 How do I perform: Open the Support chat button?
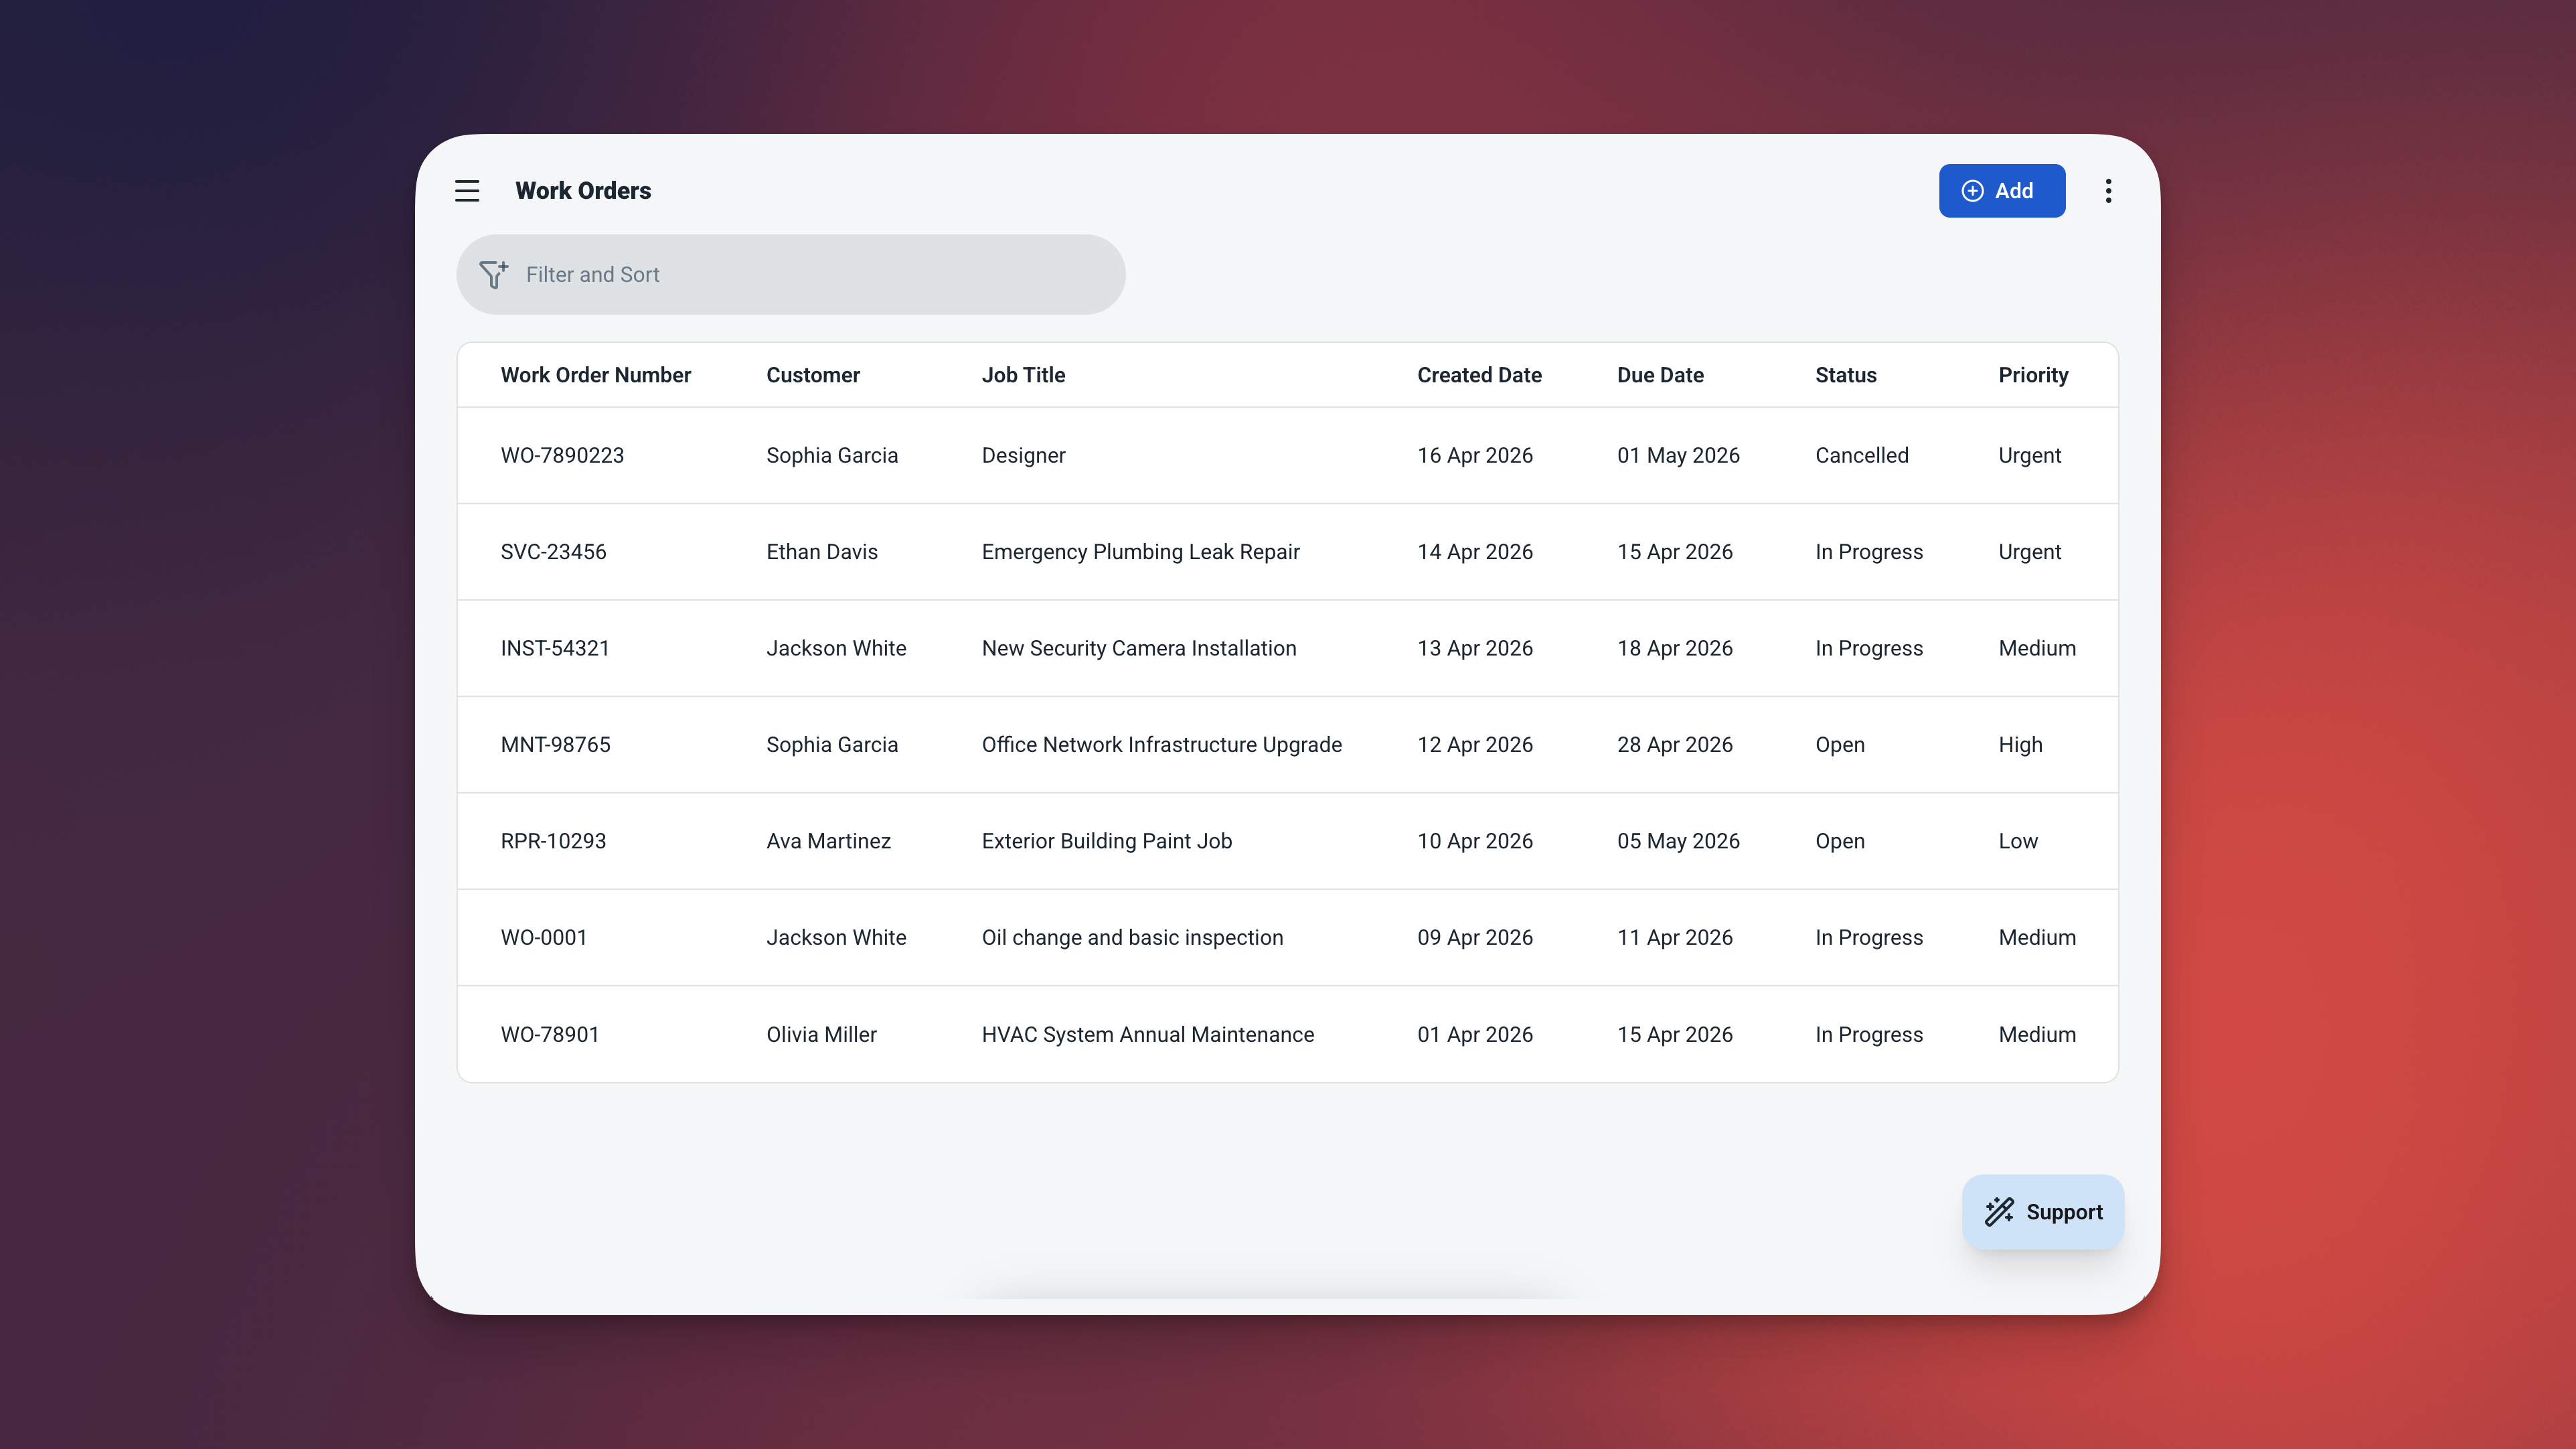point(2043,1211)
